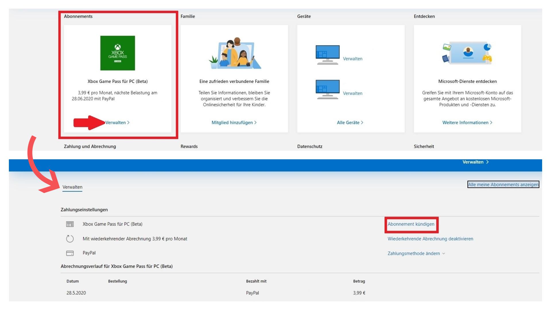Click amount 3,99 € in billing history
Viewport: 551px width, 310px height.
pyautogui.click(x=359, y=293)
